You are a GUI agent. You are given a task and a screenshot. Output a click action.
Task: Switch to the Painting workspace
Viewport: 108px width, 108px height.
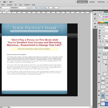pyautogui.click(x=101, y=2)
